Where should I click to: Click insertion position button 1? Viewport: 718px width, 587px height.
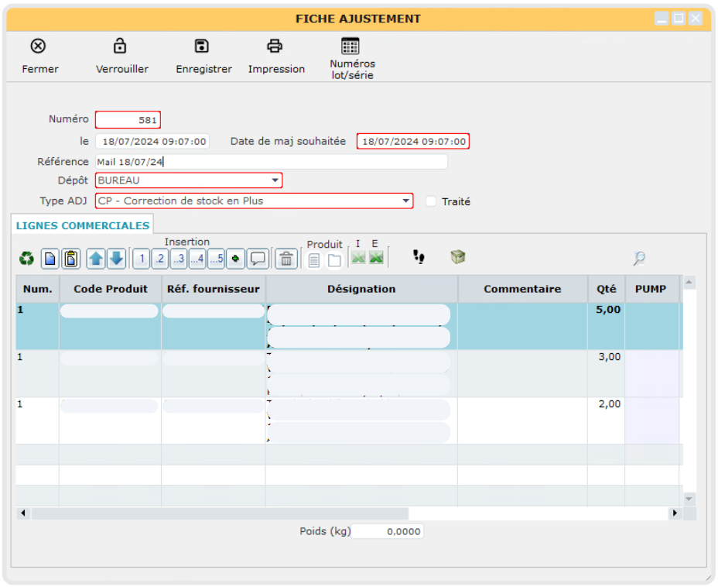(142, 259)
